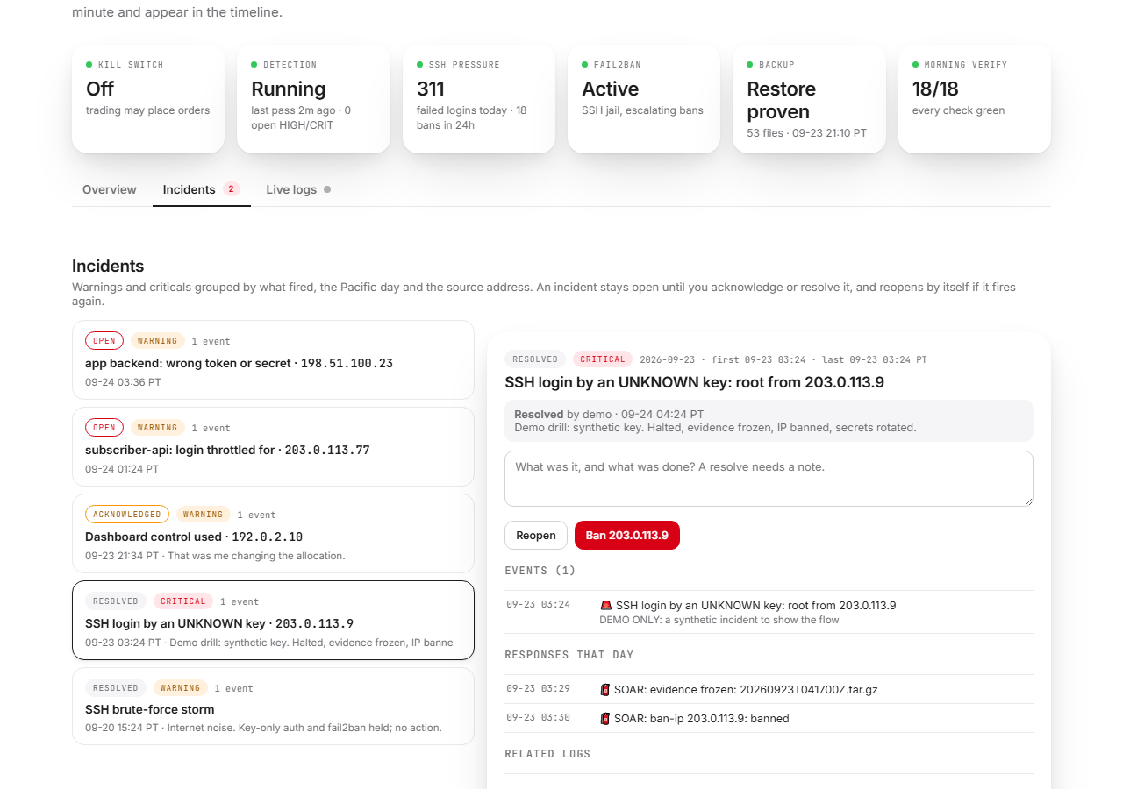Viewport: 1123px width, 789px height.
Task: Click the Ban 203.0.113.9 button
Action: (x=627, y=536)
